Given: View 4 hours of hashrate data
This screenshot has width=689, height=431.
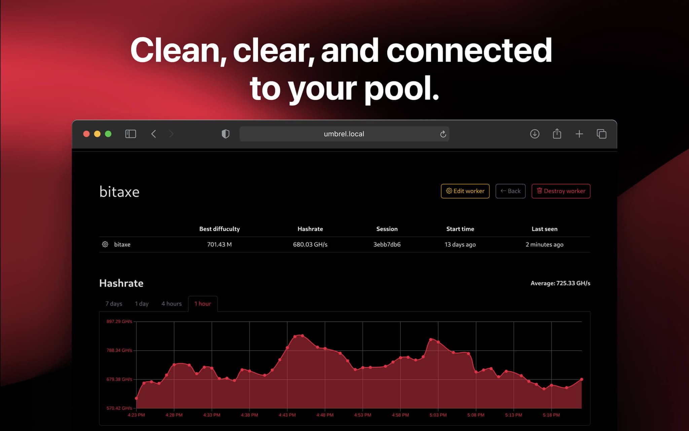Looking at the screenshot, I should point(172,303).
